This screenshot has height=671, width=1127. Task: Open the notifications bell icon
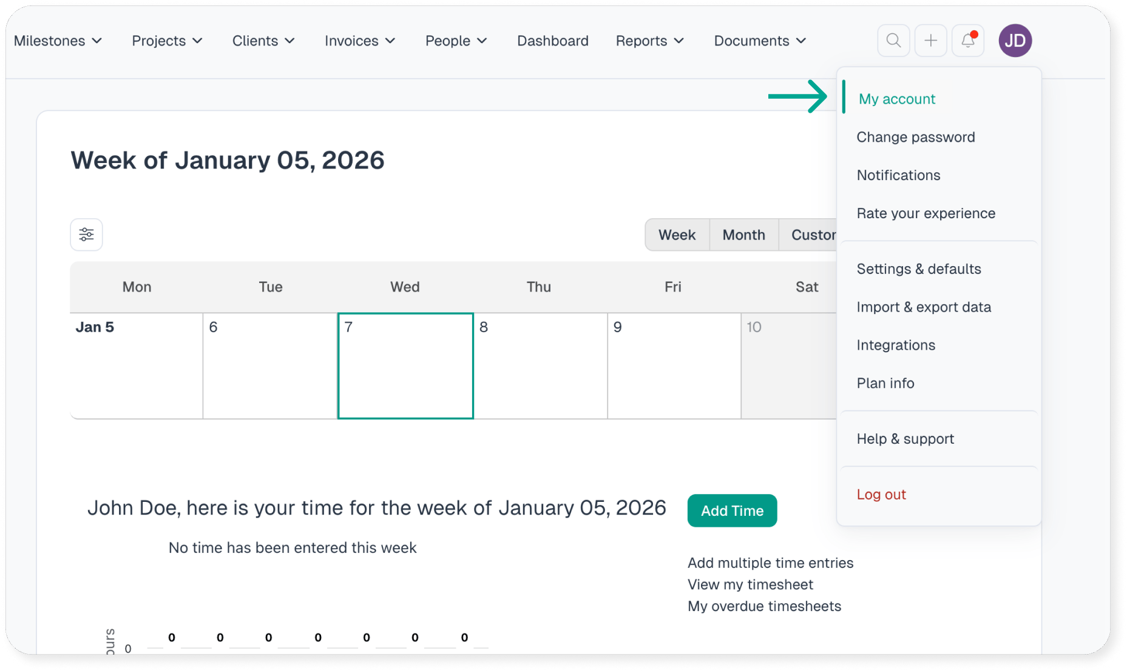tap(967, 41)
